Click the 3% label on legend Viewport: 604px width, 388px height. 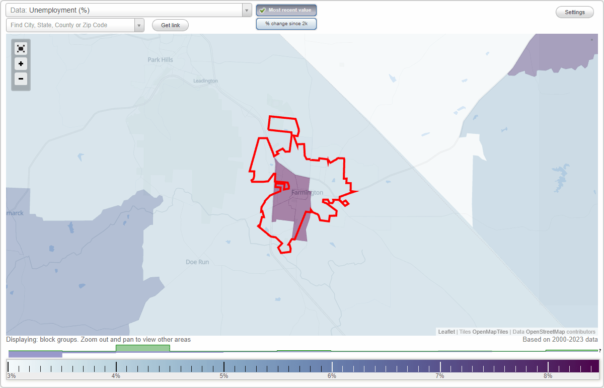tap(11, 376)
